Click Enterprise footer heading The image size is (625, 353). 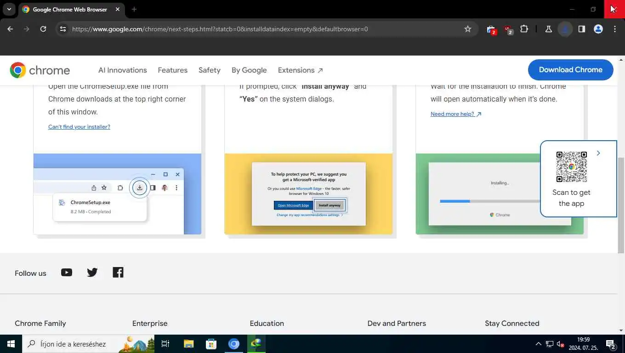click(x=150, y=324)
